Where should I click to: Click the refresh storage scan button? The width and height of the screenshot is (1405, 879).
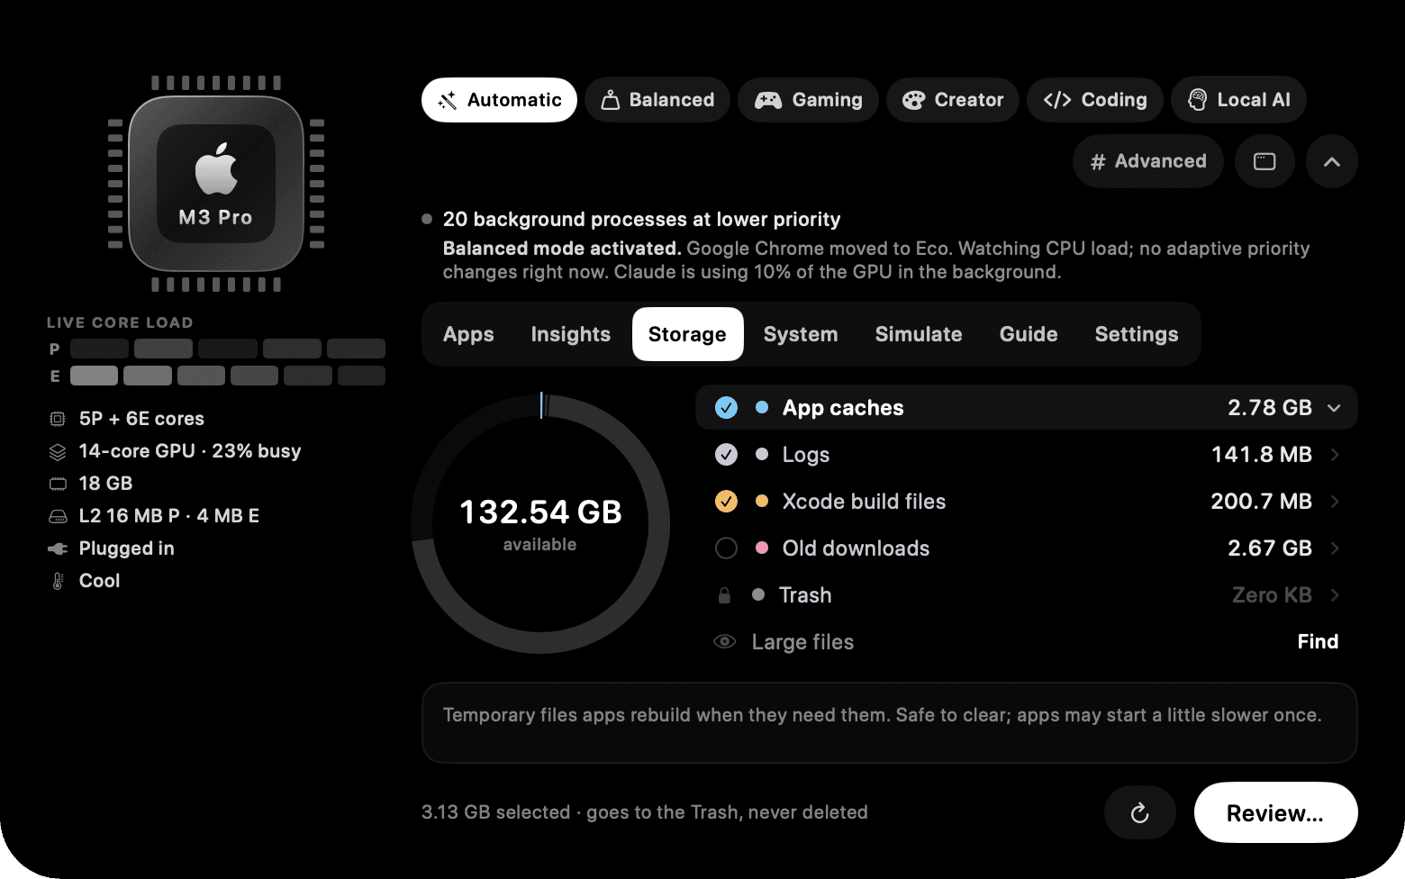click(x=1140, y=812)
